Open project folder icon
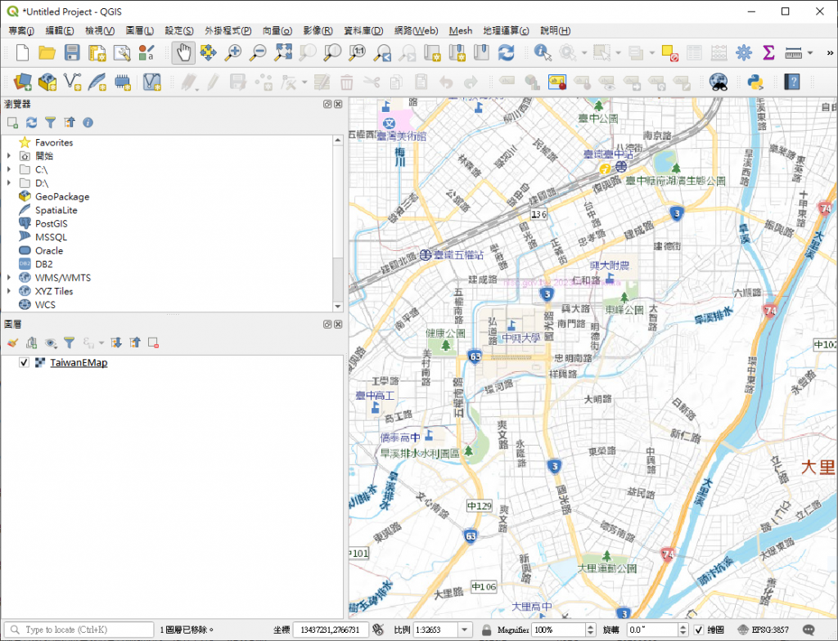 (x=47, y=52)
